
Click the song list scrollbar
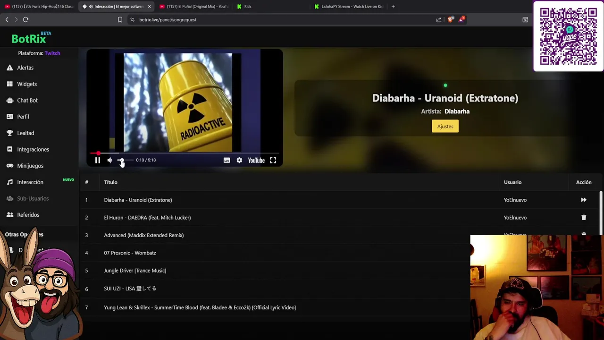[601, 212]
